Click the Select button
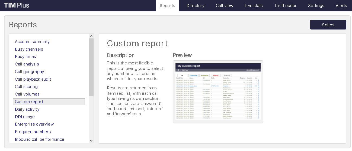 328,25
